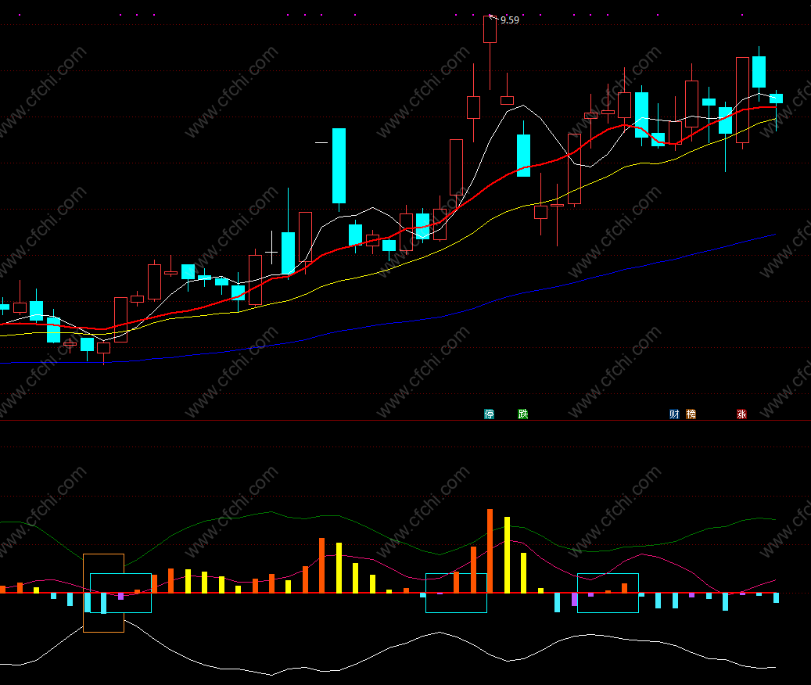811x685 pixels.
Task: Click the green 跌 event marker
Action: point(523,414)
